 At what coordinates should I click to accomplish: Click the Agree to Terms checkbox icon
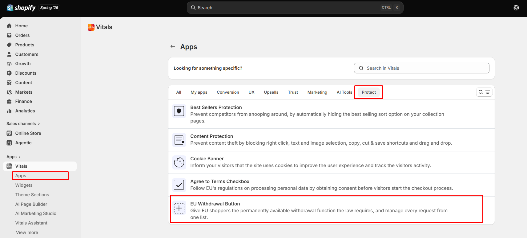click(x=179, y=185)
